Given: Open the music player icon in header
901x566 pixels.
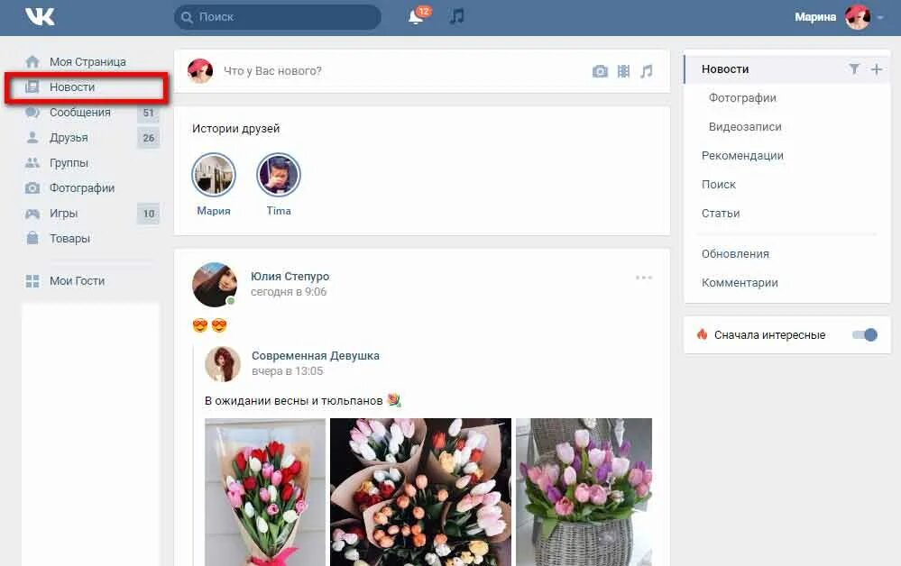Looking at the screenshot, I should pyautogui.click(x=455, y=16).
